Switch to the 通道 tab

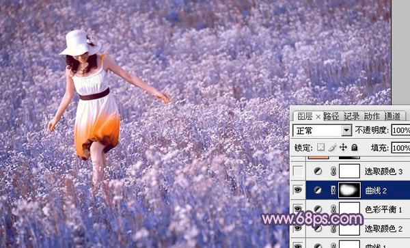pyautogui.click(x=393, y=116)
